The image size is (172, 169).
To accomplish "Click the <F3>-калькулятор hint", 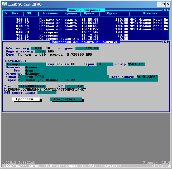I will pos(105,166).
